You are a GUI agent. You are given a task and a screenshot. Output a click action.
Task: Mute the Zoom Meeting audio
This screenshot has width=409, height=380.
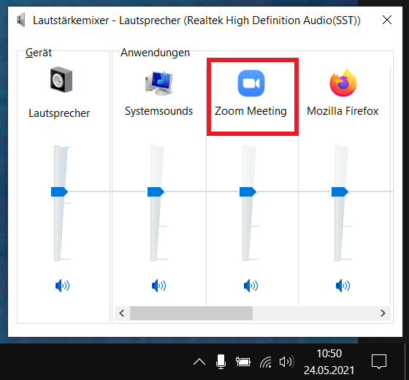point(251,286)
